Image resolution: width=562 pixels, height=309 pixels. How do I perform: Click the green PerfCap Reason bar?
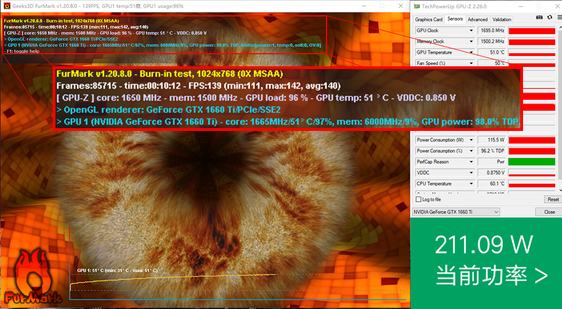532,162
